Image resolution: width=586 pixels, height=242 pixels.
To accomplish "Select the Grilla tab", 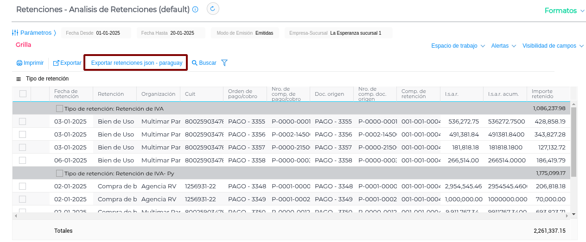I will (23, 45).
